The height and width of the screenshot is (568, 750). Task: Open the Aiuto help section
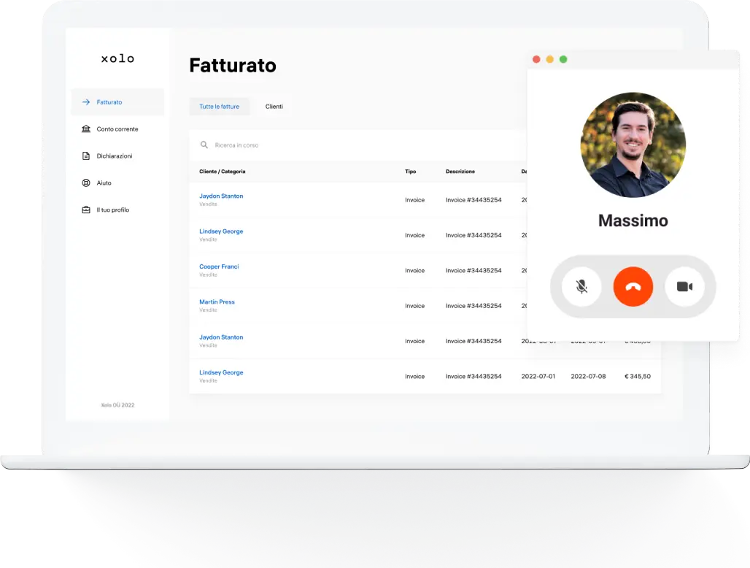[x=104, y=183]
